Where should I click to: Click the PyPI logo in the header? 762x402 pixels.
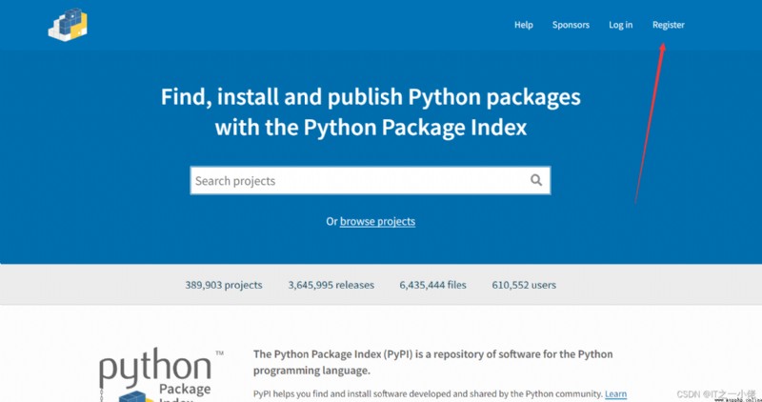[x=68, y=25]
